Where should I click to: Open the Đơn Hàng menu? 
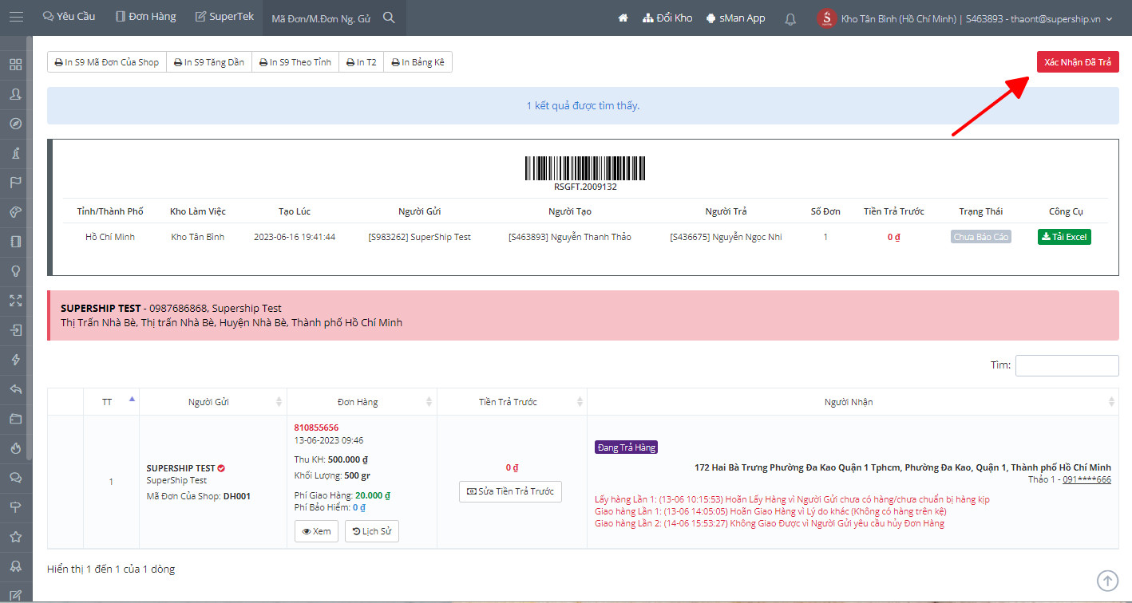click(145, 17)
